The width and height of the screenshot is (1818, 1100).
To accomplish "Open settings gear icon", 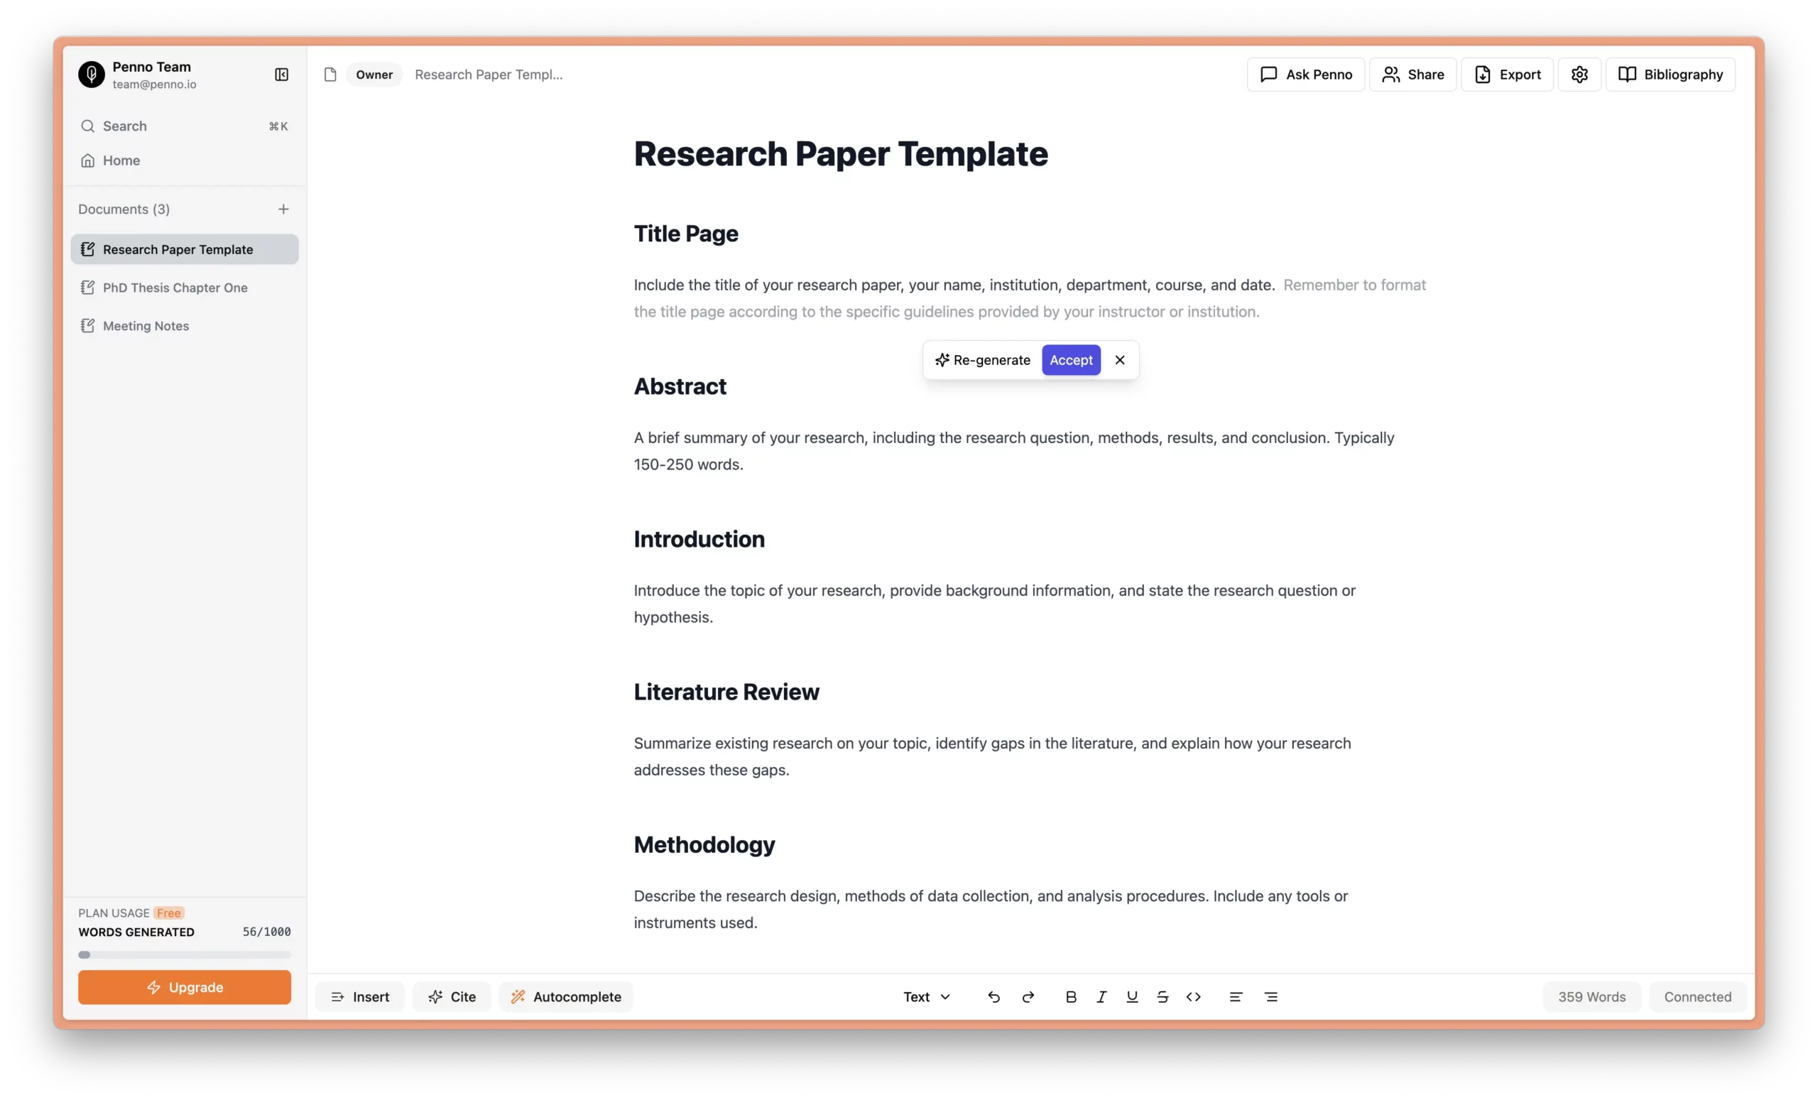I will 1579,75.
